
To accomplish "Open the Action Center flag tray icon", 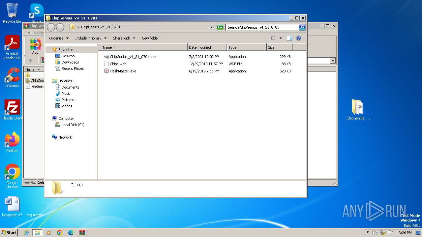I will point(391,233).
